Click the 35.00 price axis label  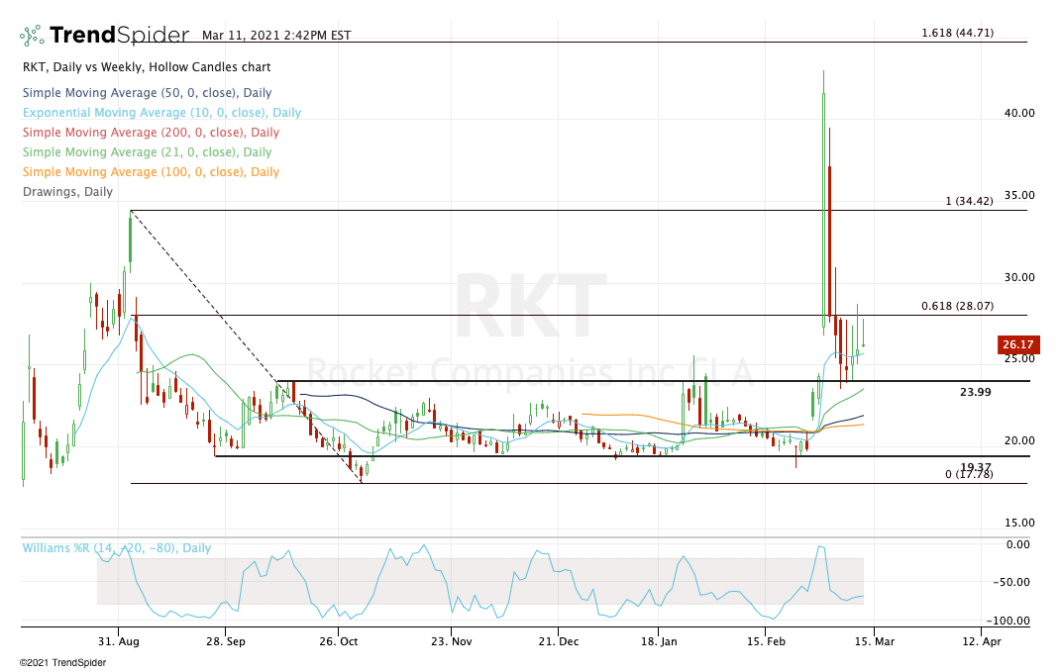1019,195
